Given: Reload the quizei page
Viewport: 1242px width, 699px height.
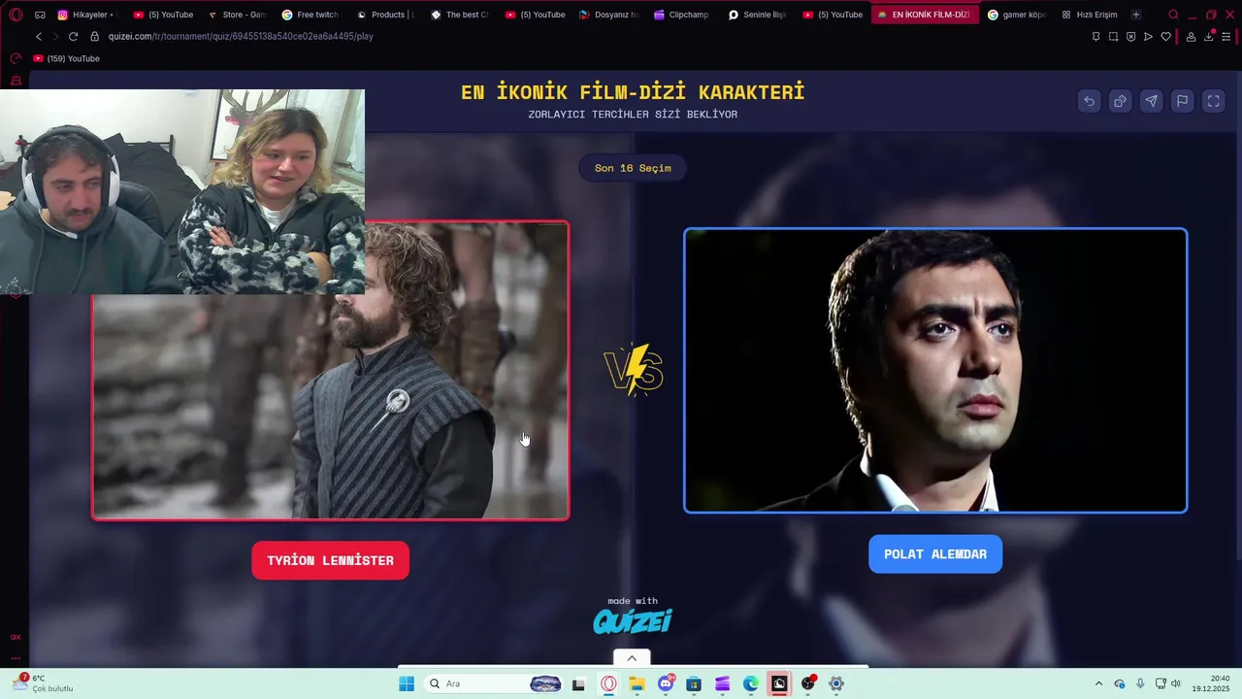Looking at the screenshot, I should [x=73, y=36].
